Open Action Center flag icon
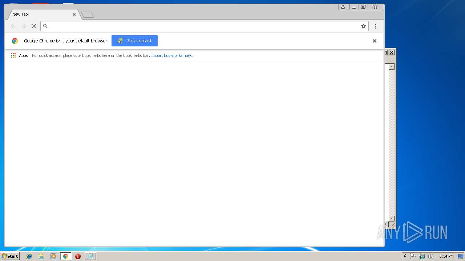This screenshot has width=465, height=261. point(413,256)
